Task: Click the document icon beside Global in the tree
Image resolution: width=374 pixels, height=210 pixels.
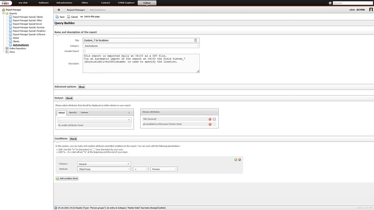Action: tap(11, 38)
